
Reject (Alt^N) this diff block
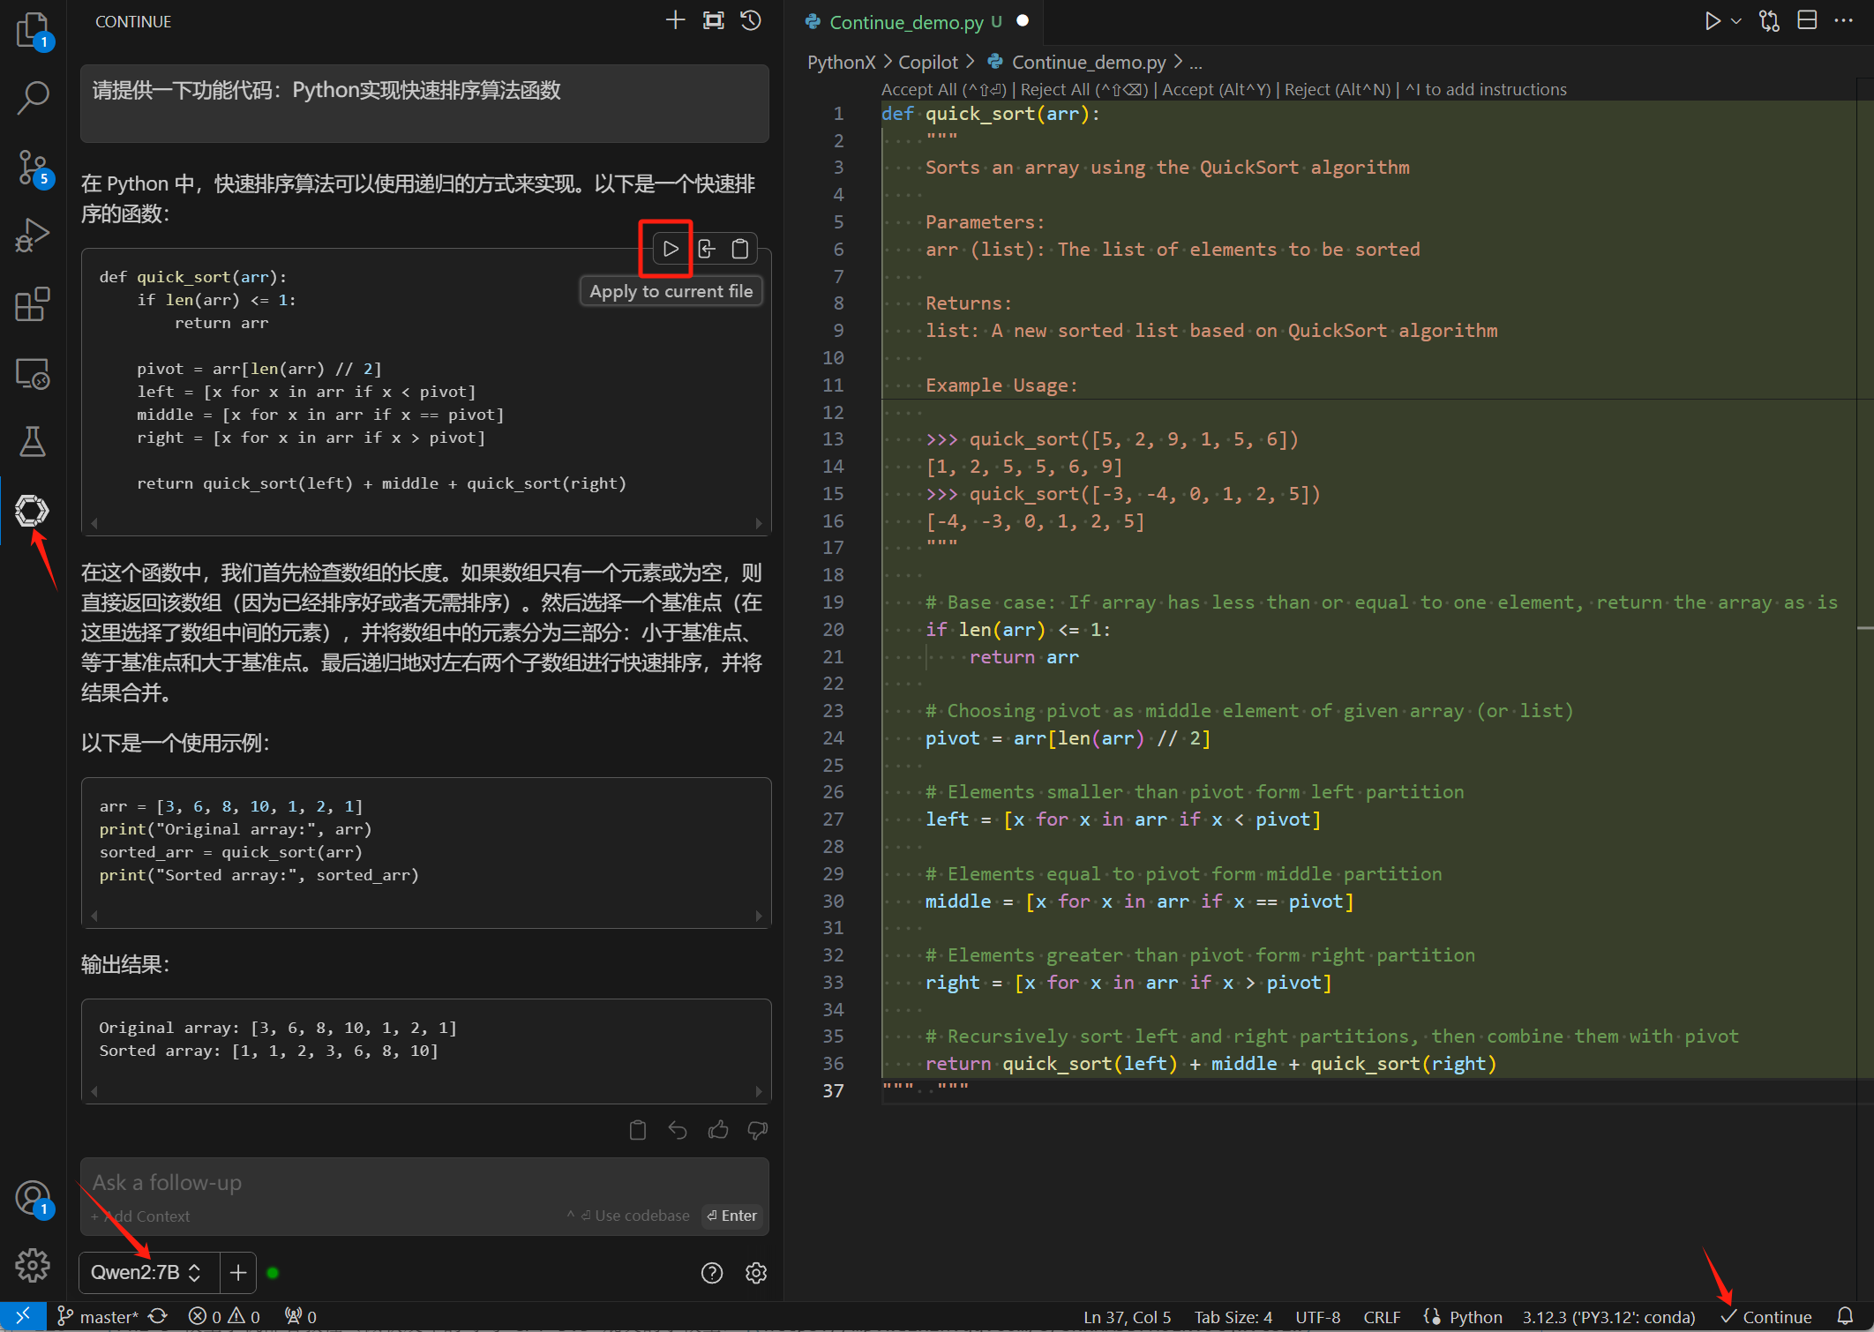point(1338,89)
